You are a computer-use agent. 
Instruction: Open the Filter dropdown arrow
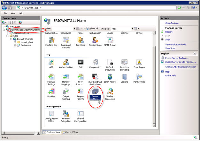[x=74, y=29]
